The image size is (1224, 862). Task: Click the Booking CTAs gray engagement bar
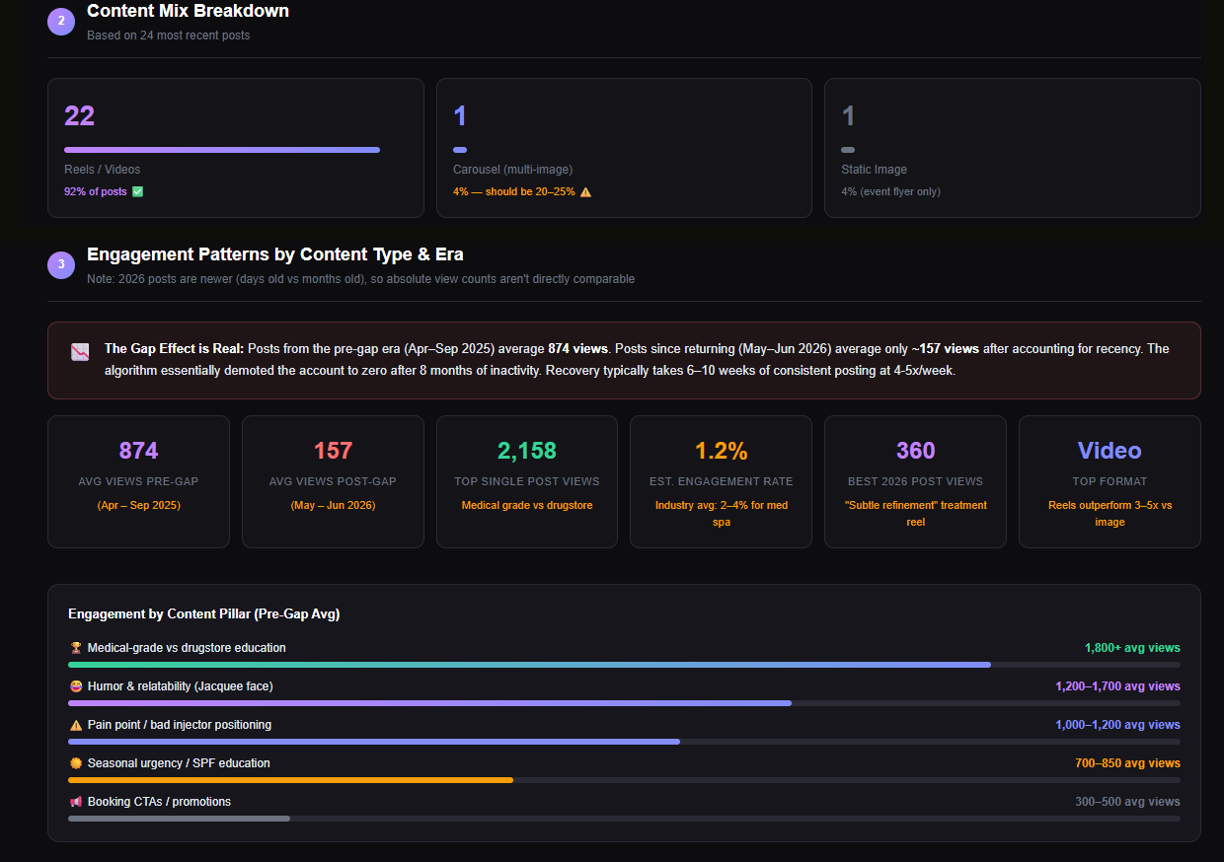[179, 819]
